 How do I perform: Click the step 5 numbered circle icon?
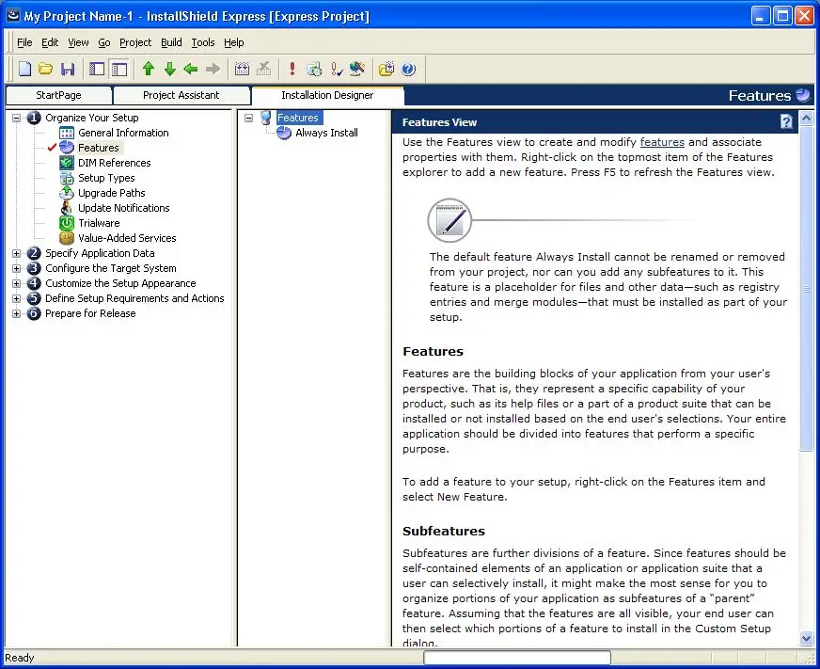[x=34, y=299]
